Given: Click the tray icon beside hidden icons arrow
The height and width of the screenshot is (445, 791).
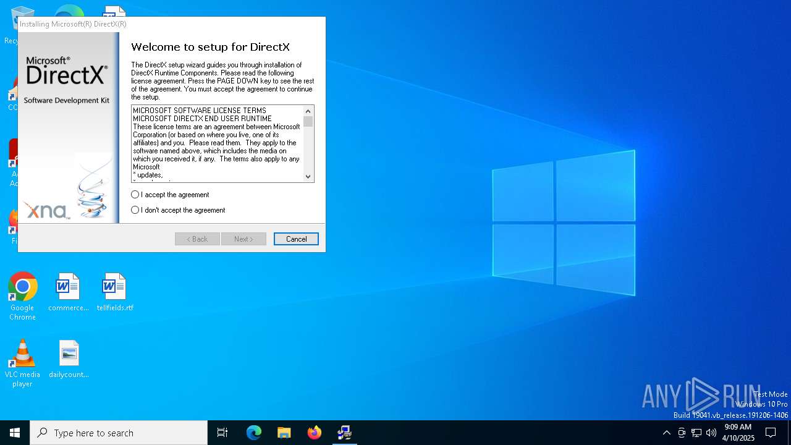Looking at the screenshot, I should pos(682,433).
